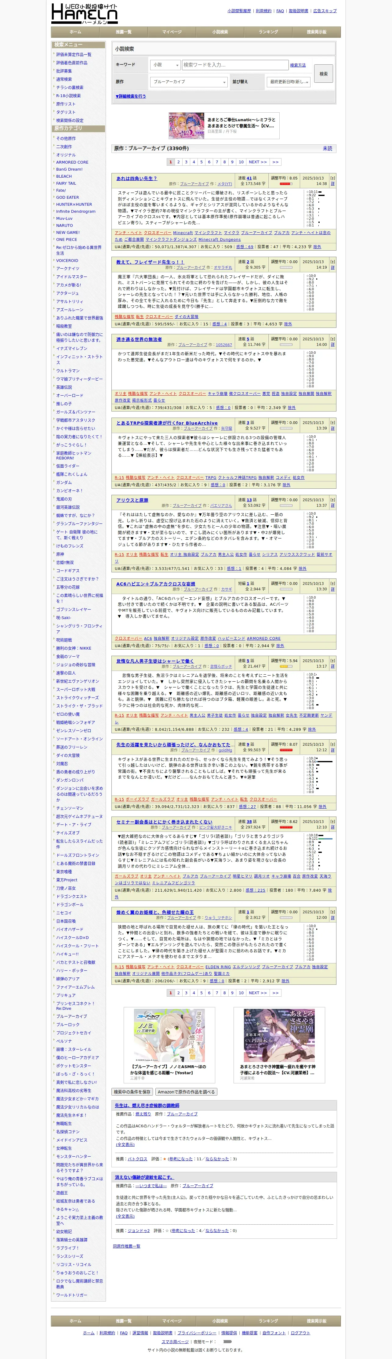Open novel とあるTRPG探索者が行くfor BlueArchive
Viewport: 392px width, 1359px height.
tap(167, 423)
